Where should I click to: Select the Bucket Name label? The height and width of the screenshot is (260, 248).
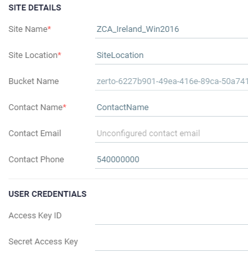pyautogui.click(x=34, y=81)
